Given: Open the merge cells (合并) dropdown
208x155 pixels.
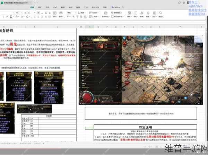Looking at the screenshot, I should click(61, 14).
